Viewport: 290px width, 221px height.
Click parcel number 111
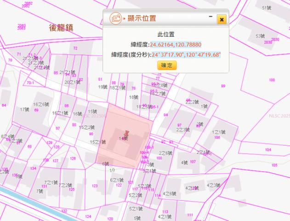[x=190, y=215]
